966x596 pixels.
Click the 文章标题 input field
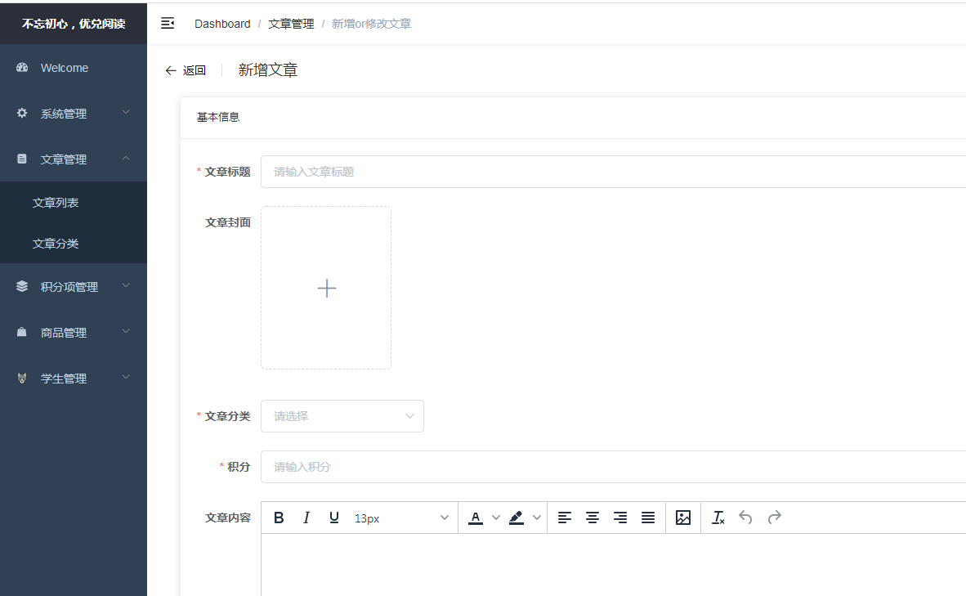click(614, 172)
